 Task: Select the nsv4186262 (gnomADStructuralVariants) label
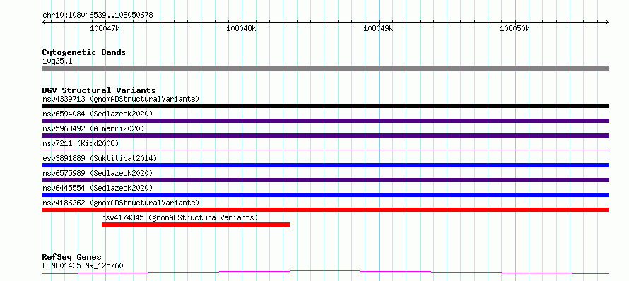121,203
